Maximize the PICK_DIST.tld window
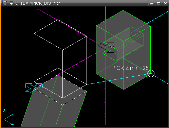 click(x=158, y=3)
